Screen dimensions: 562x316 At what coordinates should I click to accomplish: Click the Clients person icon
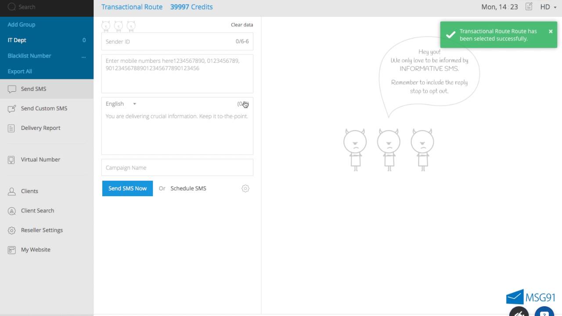point(12,191)
